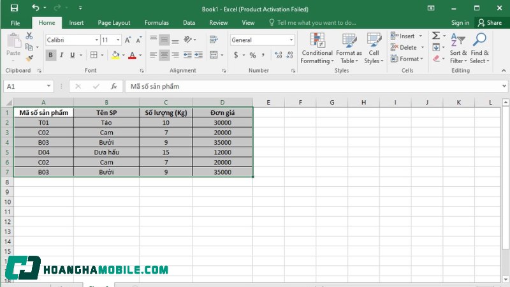Select Top Align icon

click(x=154, y=40)
